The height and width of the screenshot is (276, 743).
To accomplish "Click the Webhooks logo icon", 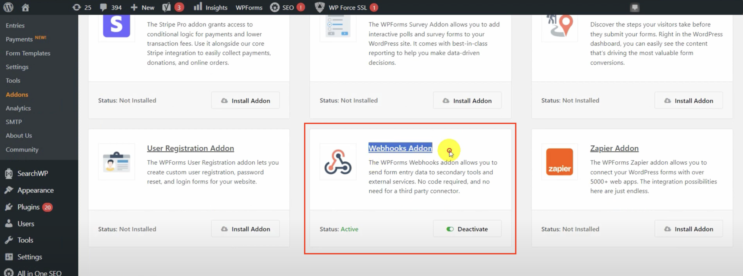I will 338,162.
